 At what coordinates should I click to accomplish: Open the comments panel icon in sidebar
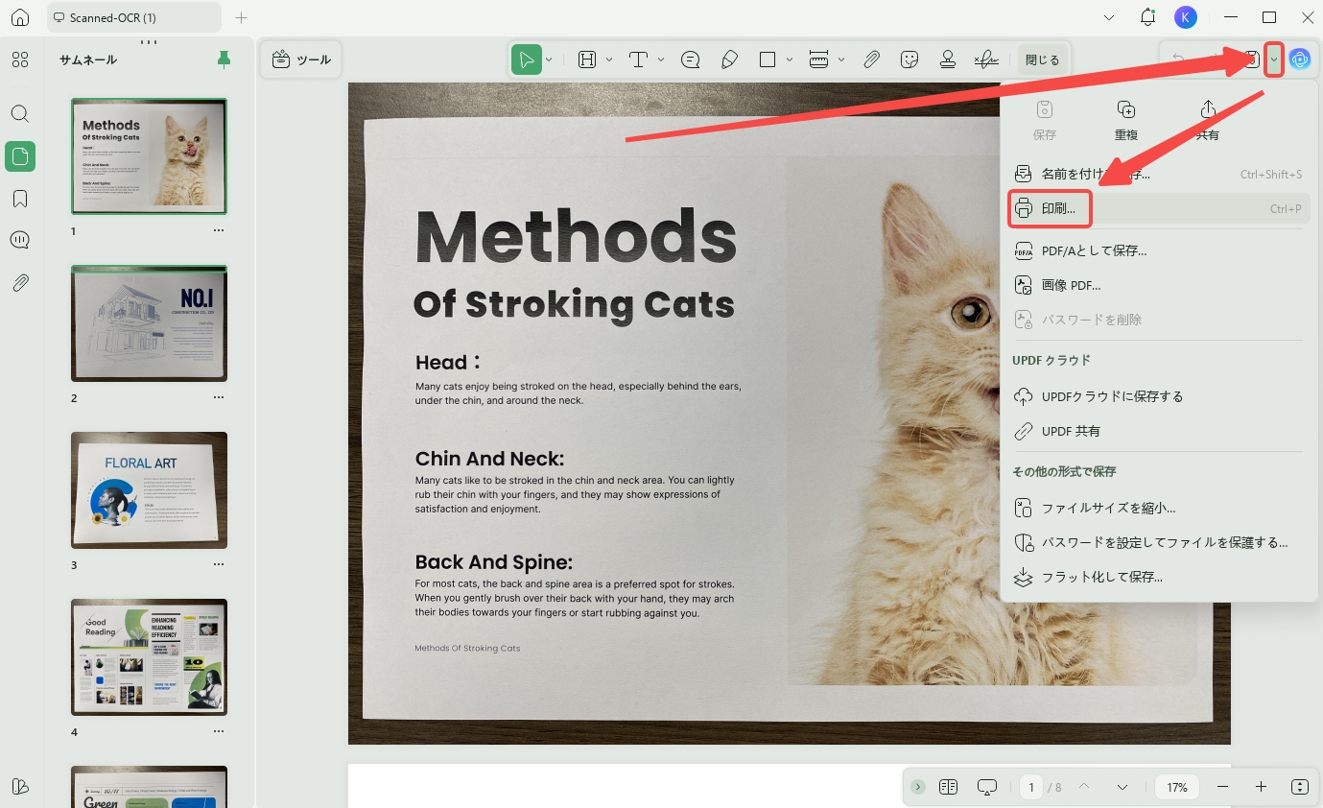point(20,240)
